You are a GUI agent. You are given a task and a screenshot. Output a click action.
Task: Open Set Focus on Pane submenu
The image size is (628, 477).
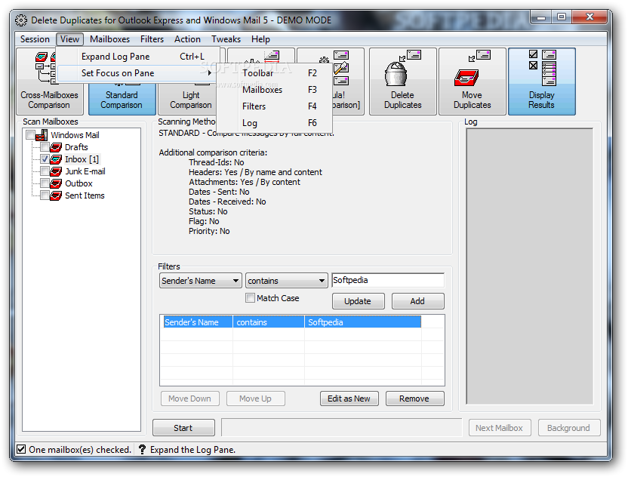pyautogui.click(x=137, y=73)
